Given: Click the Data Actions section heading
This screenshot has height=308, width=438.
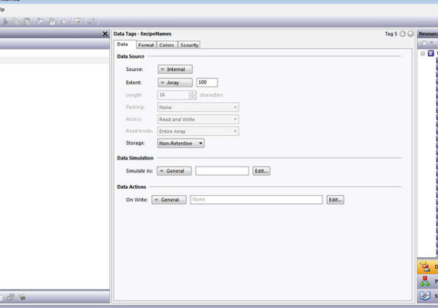Looking at the screenshot, I should click(x=131, y=187).
